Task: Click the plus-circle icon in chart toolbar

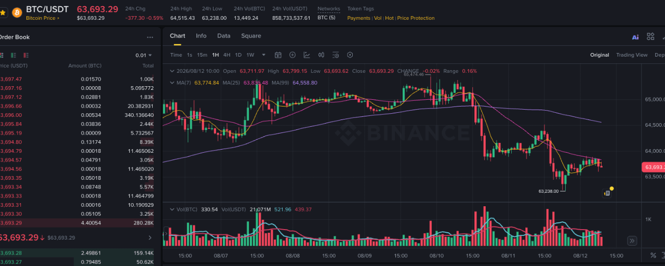Action: coord(292,55)
